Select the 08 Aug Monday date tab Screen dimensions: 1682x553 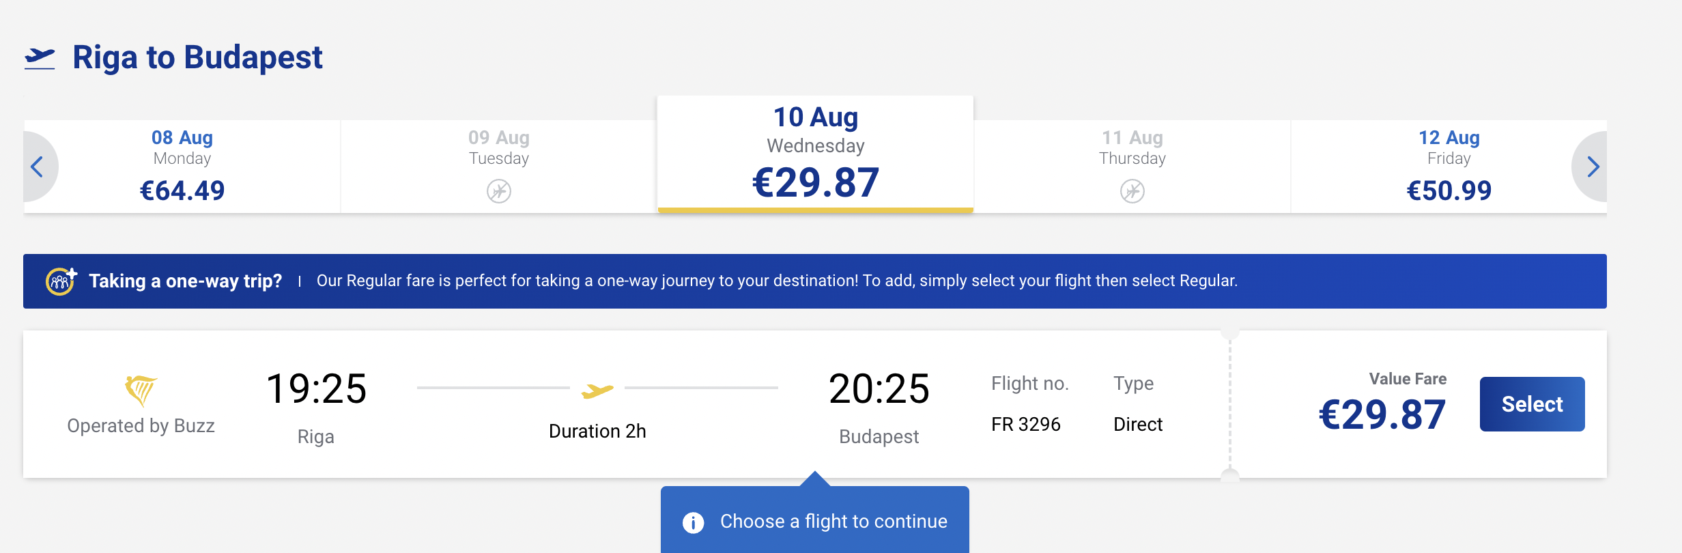point(182,167)
